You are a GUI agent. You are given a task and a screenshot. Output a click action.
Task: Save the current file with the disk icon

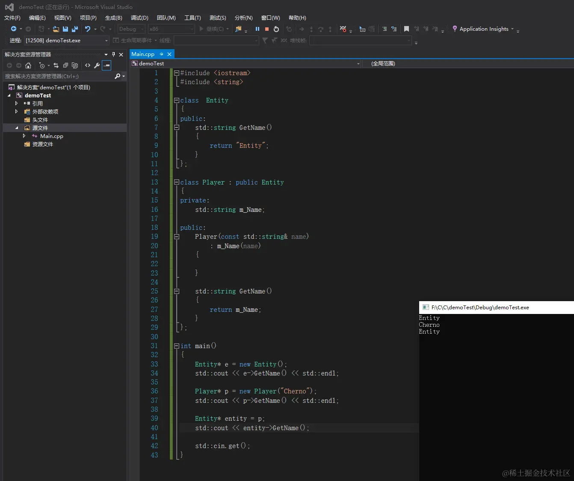(65, 29)
